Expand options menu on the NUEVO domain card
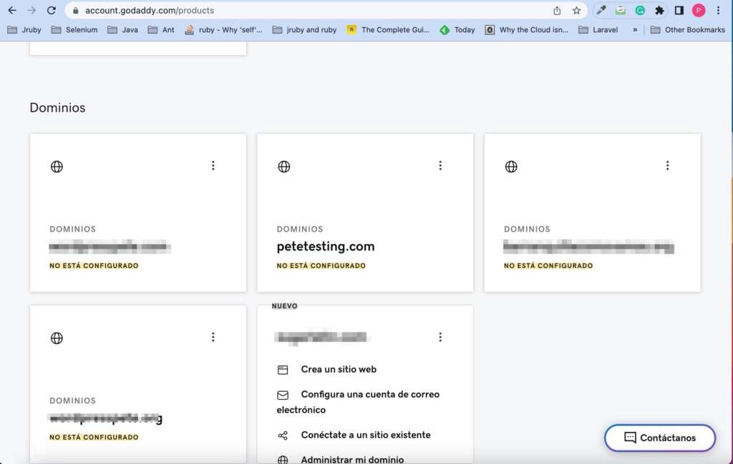 (x=440, y=337)
